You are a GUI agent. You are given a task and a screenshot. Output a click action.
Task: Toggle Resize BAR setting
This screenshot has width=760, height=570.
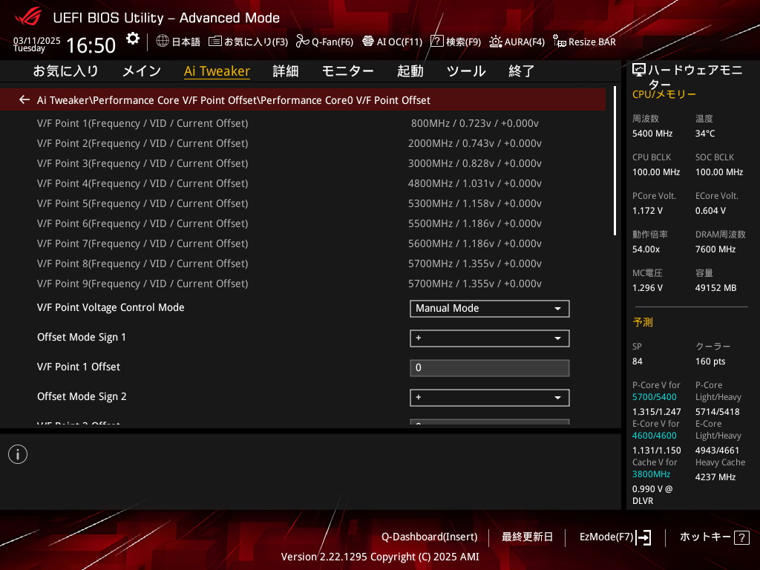coord(584,42)
